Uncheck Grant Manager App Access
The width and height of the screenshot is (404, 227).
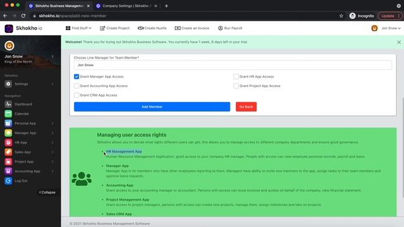click(76, 77)
